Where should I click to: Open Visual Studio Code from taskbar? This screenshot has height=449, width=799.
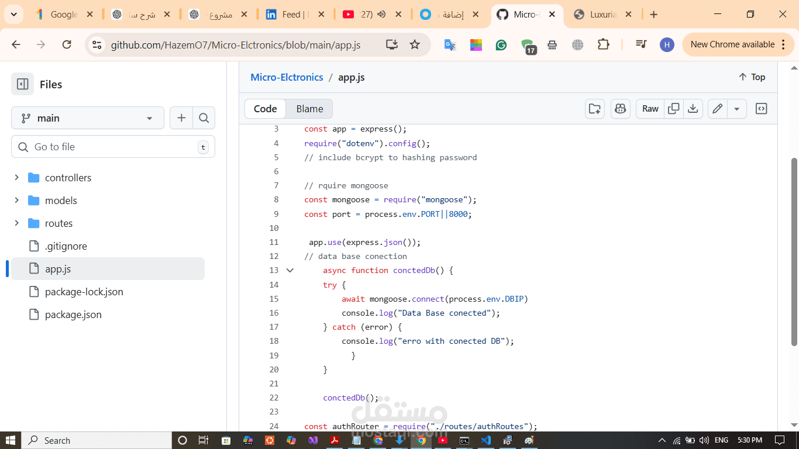click(x=486, y=440)
